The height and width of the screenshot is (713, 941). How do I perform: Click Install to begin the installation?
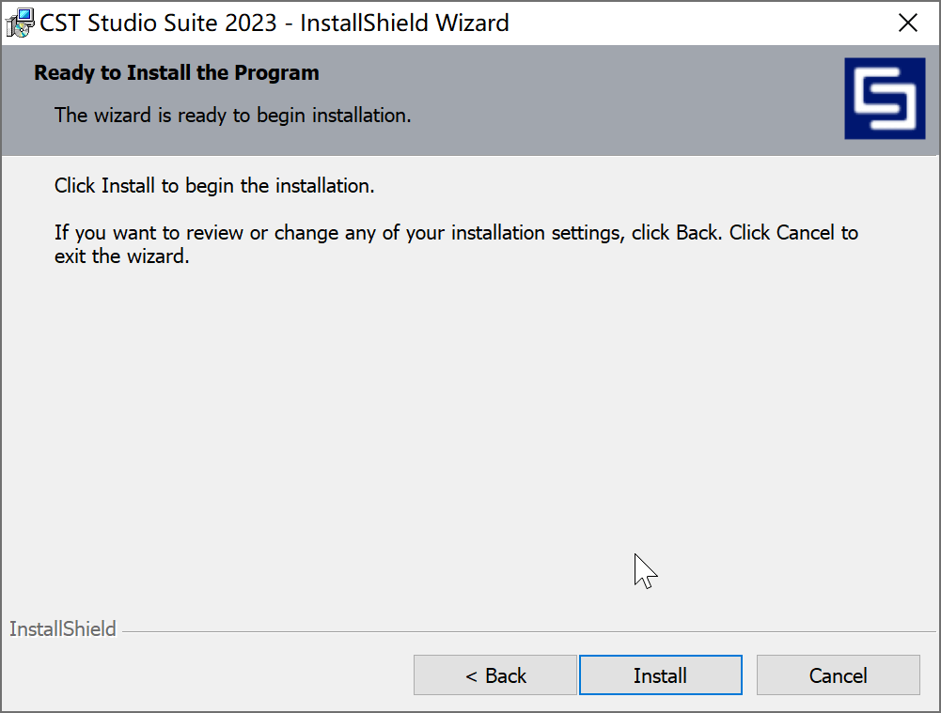[x=660, y=674]
